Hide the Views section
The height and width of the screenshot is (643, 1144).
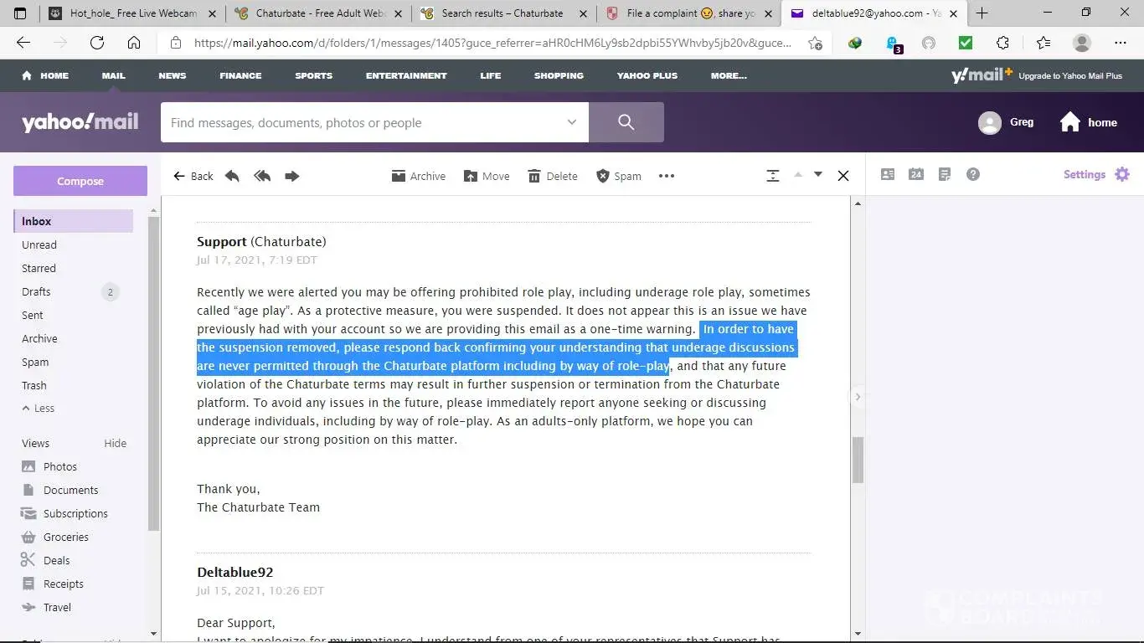coord(115,443)
